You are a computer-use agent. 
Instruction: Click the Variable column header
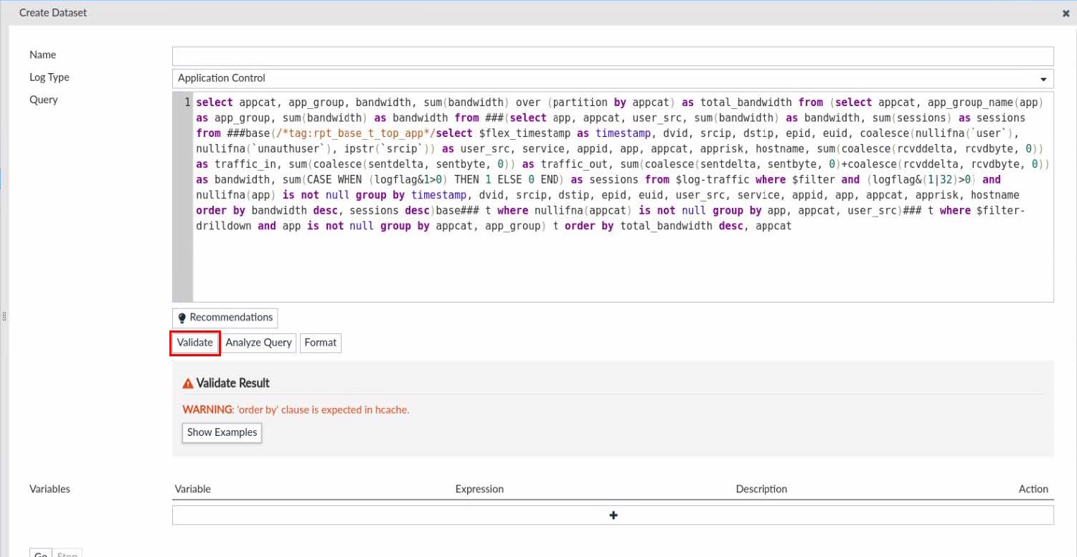(192, 489)
